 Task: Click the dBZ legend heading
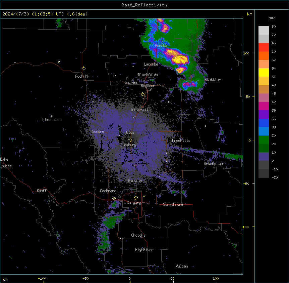click(272, 18)
